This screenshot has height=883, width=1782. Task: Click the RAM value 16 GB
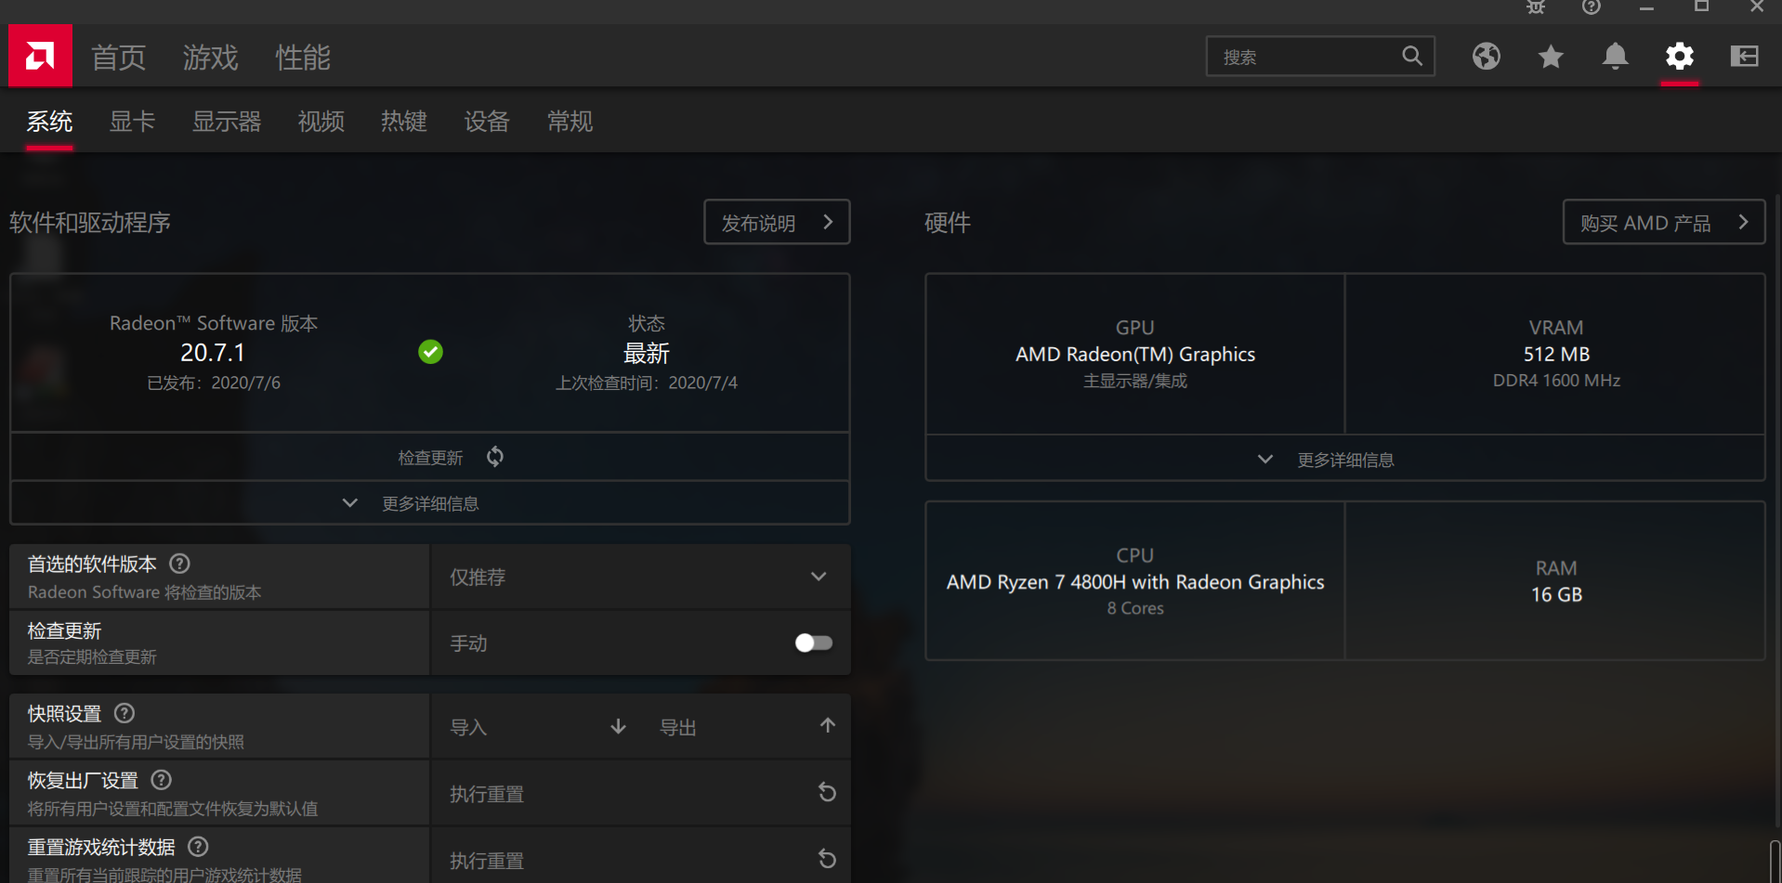coord(1556,594)
